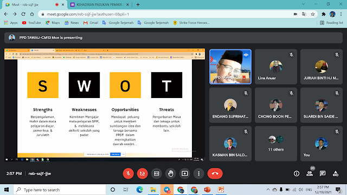Image resolution: width=347 pixels, height=195 pixels.
Task: Open Cortana circle icon on taskbar
Action: [x=113, y=190]
